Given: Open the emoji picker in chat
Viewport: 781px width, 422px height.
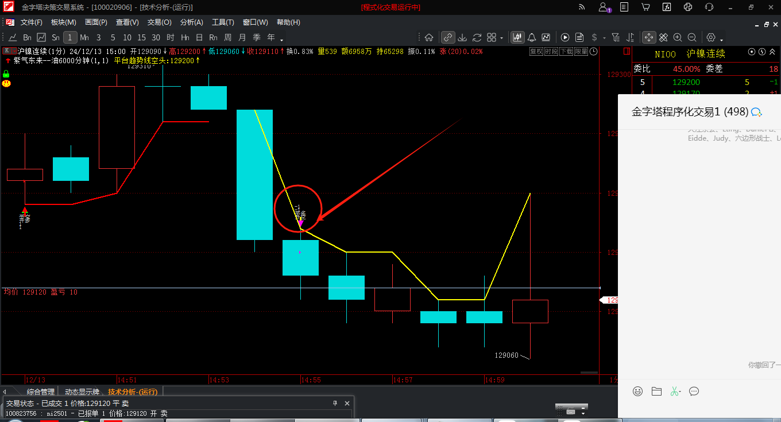Looking at the screenshot, I should coord(637,392).
